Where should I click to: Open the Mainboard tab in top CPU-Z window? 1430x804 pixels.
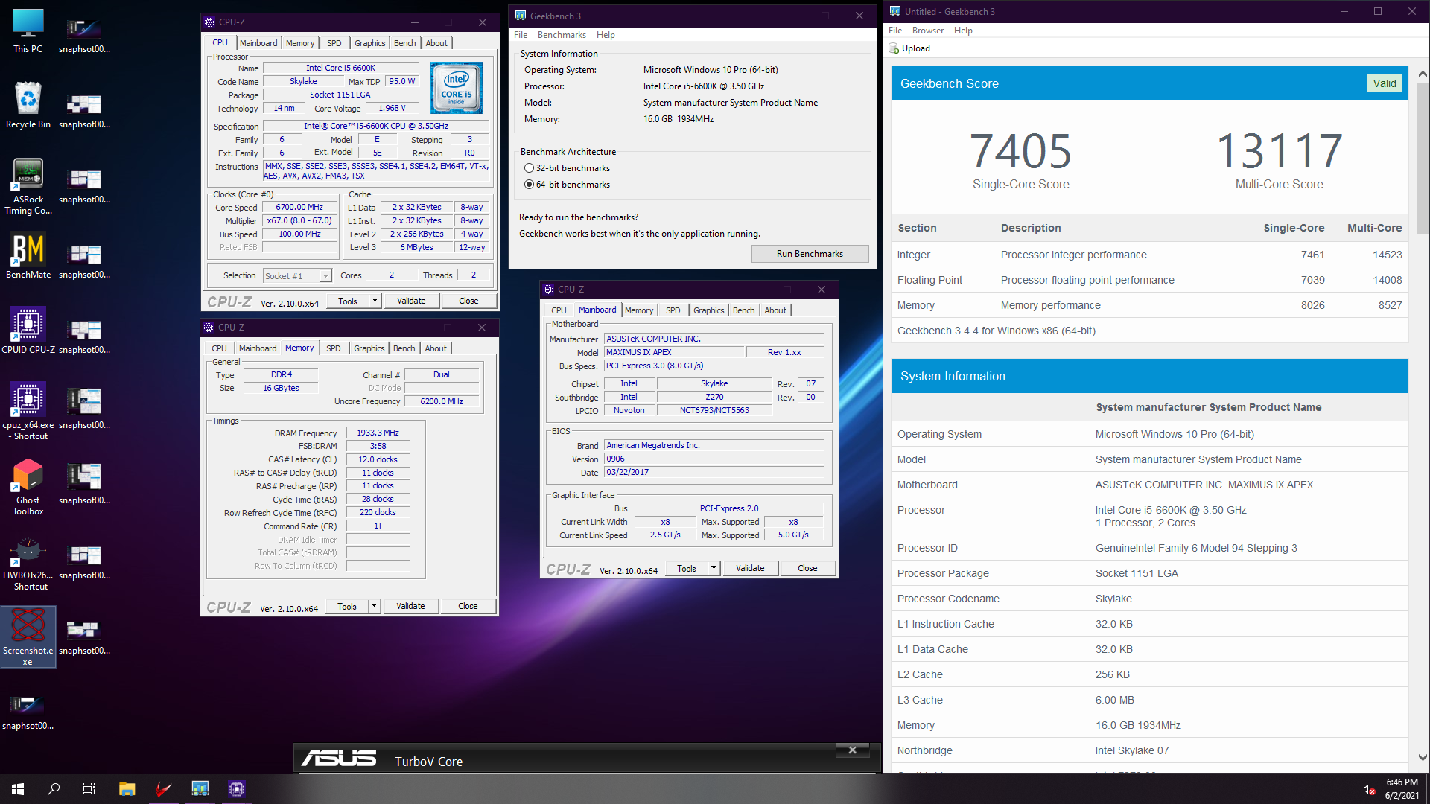pos(258,43)
